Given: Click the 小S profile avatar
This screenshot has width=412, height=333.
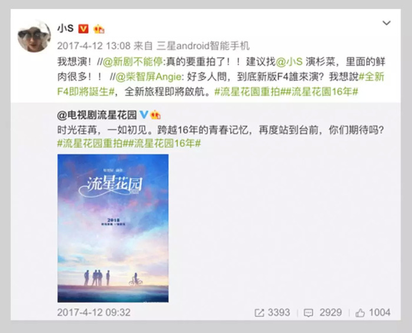Looking at the screenshot, I should click(x=34, y=36).
